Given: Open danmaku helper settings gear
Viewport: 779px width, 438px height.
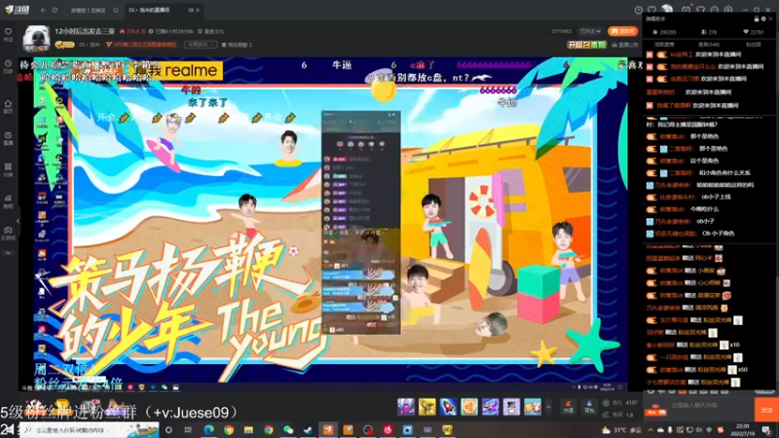Looking at the screenshot, I should (763, 18).
